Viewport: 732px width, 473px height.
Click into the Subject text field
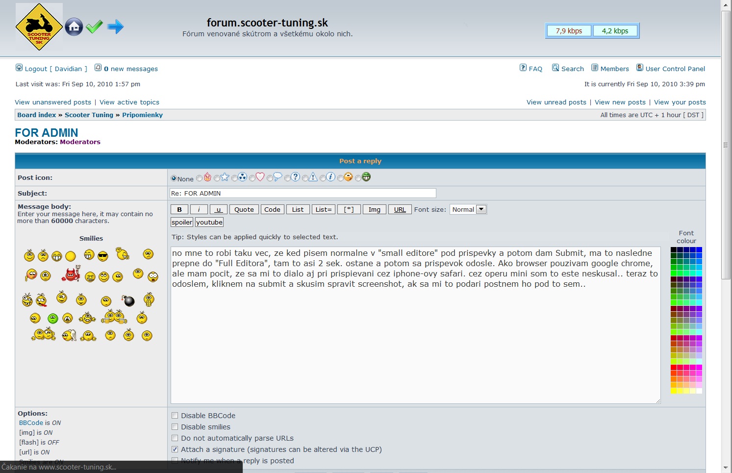(303, 193)
